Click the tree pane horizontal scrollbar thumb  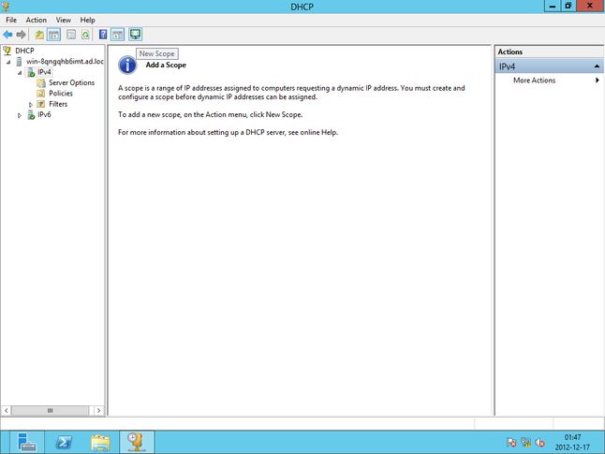[x=51, y=410]
